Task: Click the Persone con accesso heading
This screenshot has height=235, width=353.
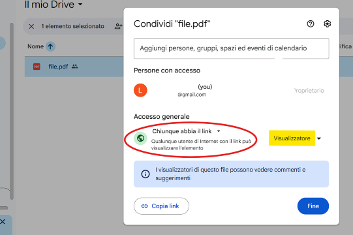Action: (167, 70)
